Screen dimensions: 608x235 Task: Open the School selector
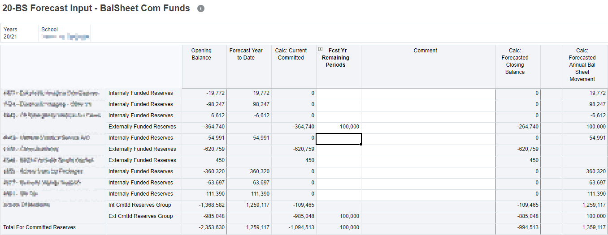click(x=65, y=33)
